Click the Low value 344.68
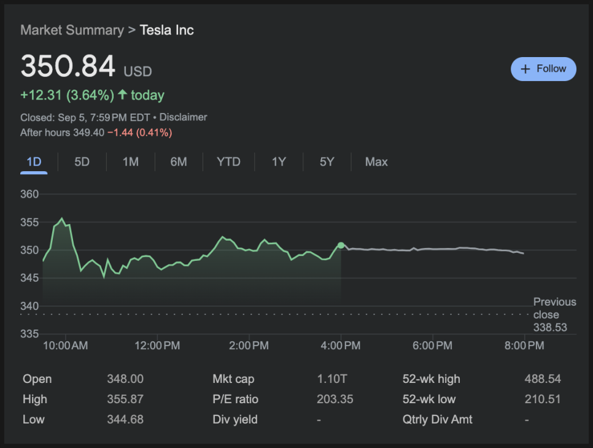The width and height of the screenshot is (593, 448). coord(125,419)
